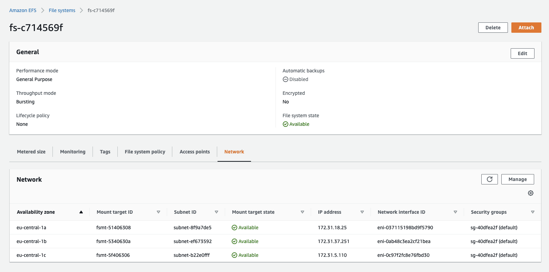Select the Network tab

point(234,152)
